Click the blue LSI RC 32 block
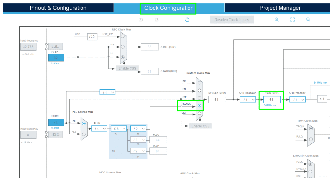Screen dimensions: 330x178 click(56, 58)
